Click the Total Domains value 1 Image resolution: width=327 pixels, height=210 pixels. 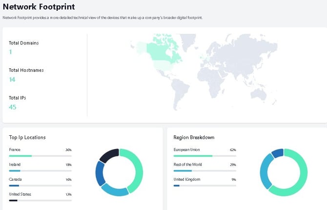tap(10, 52)
